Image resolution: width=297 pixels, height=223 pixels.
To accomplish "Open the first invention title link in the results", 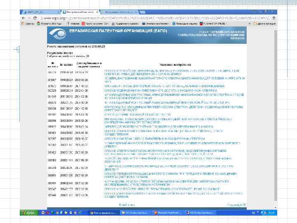I will coord(172,72).
